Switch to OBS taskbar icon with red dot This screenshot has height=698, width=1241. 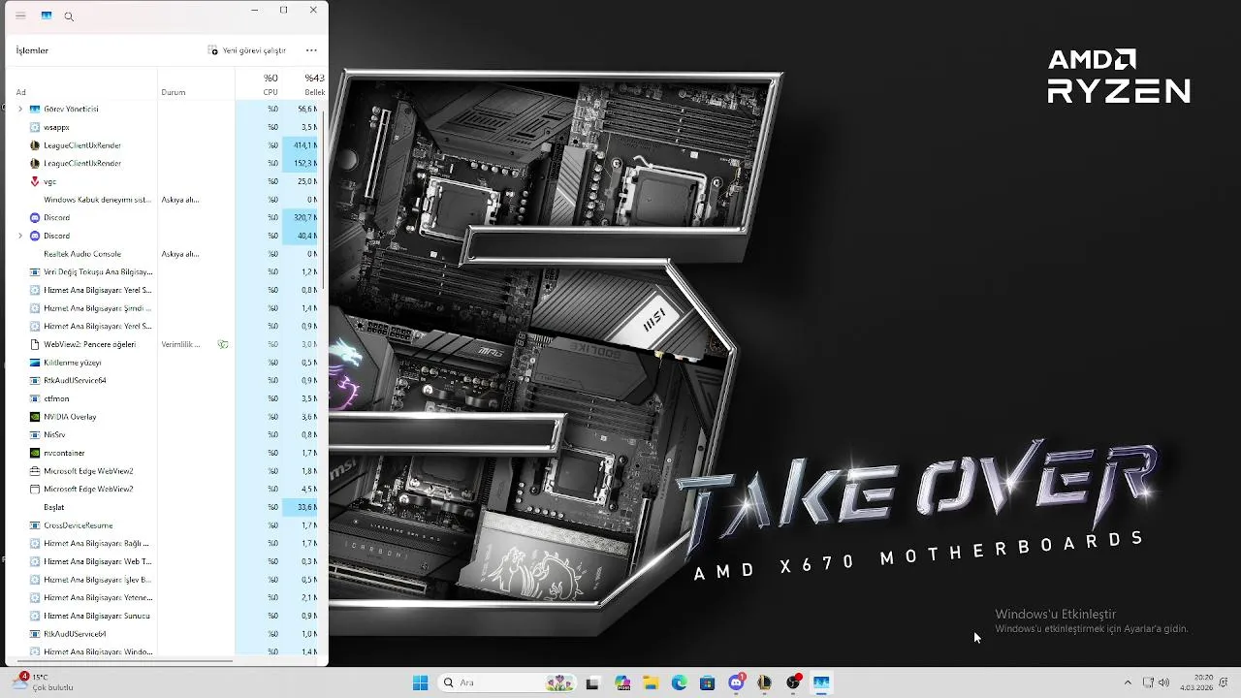(793, 682)
